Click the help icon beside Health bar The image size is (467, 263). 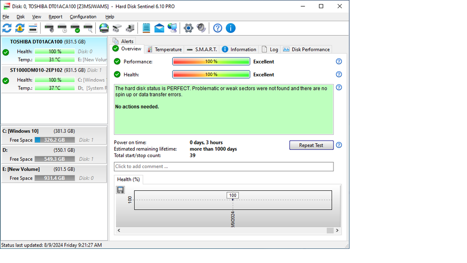coord(339,74)
